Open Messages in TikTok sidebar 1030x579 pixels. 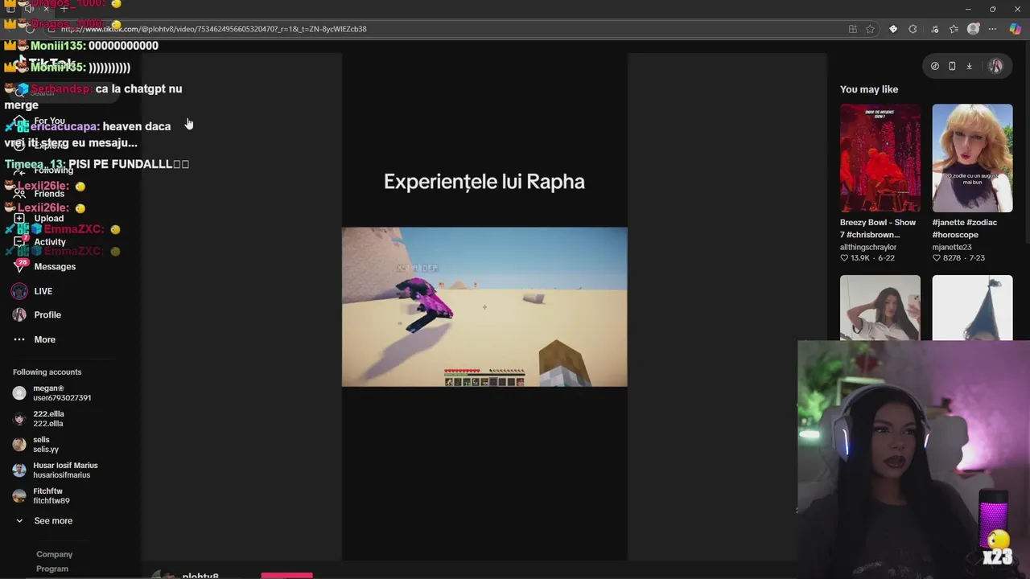click(x=55, y=267)
